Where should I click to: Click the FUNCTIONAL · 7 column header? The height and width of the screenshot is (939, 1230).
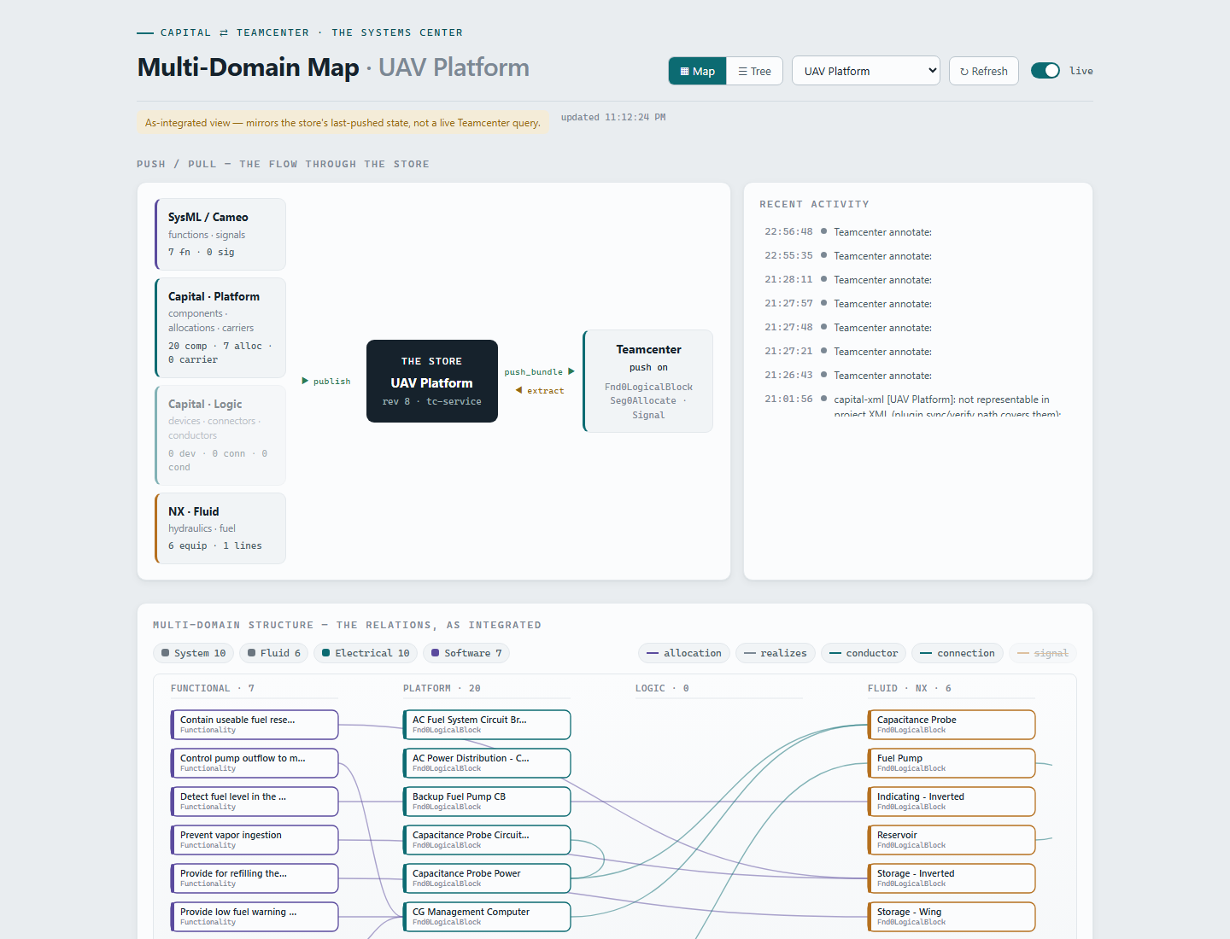(213, 689)
